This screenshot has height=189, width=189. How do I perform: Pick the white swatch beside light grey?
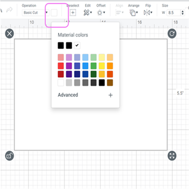click(61, 83)
